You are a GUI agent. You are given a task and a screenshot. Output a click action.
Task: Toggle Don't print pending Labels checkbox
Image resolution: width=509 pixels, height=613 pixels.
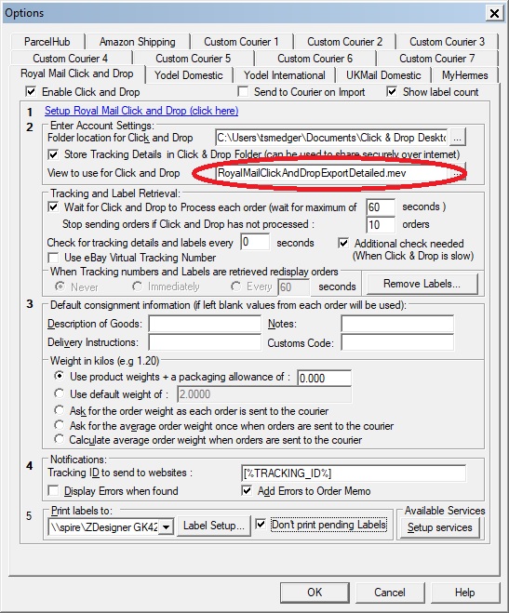tap(261, 525)
